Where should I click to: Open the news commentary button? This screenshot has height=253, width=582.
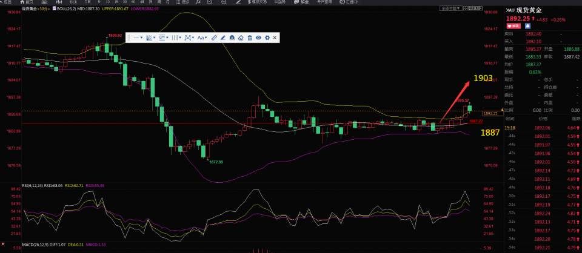point(301,2)
